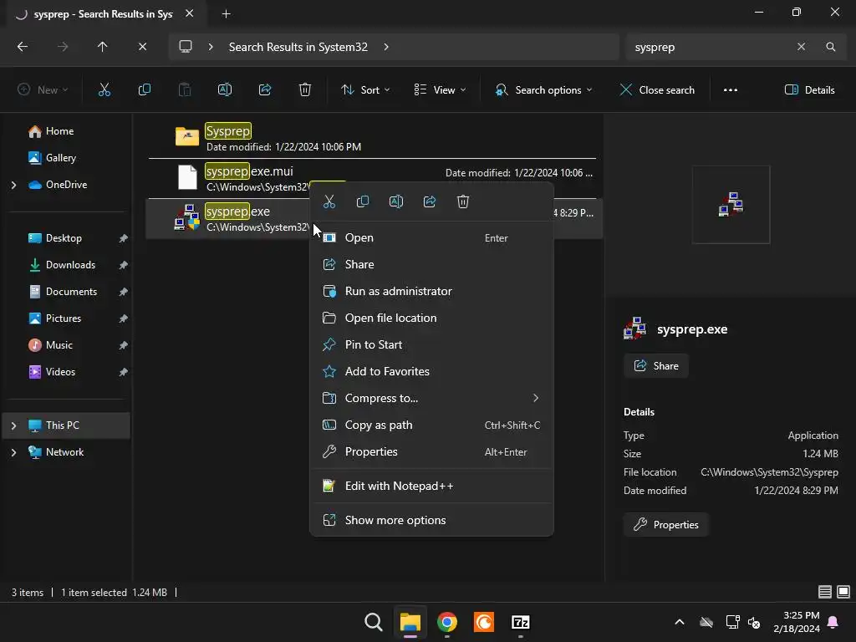Screen dimensions: 856x642
Task: Open 7-Zip from the taskbar
Action: [520, 622]
